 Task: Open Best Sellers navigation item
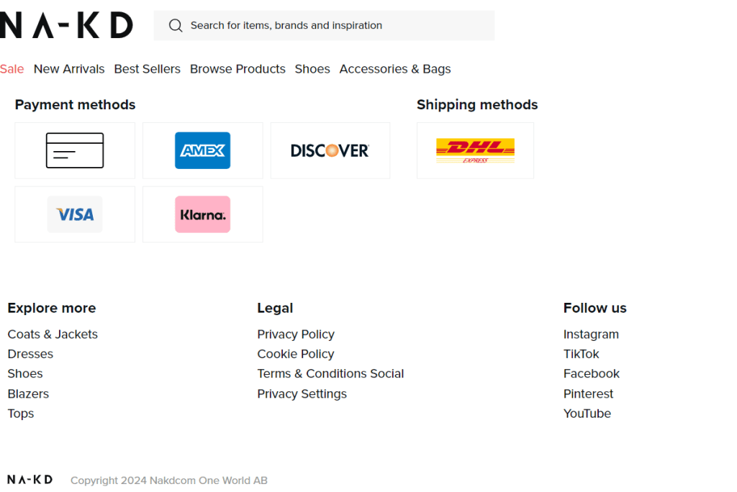148,69
